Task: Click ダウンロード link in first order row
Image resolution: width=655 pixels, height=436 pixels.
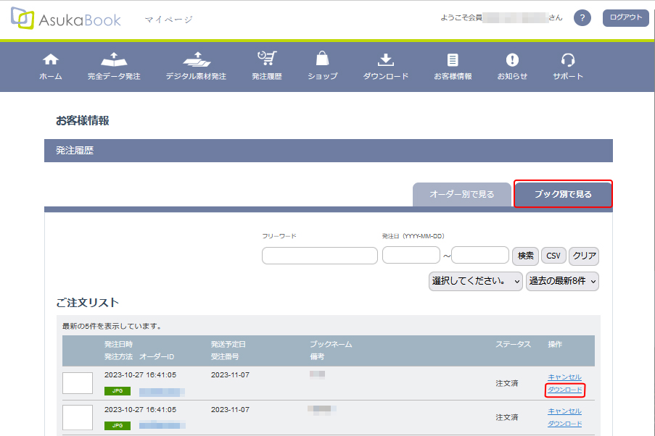Action: [564, 390]
